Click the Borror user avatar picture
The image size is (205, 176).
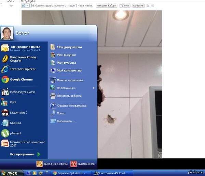point(7,33)
